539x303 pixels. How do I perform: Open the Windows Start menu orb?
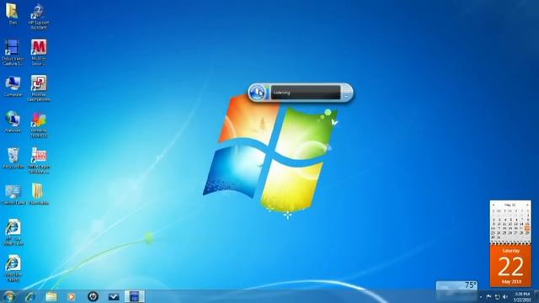(x=9, y=296)
